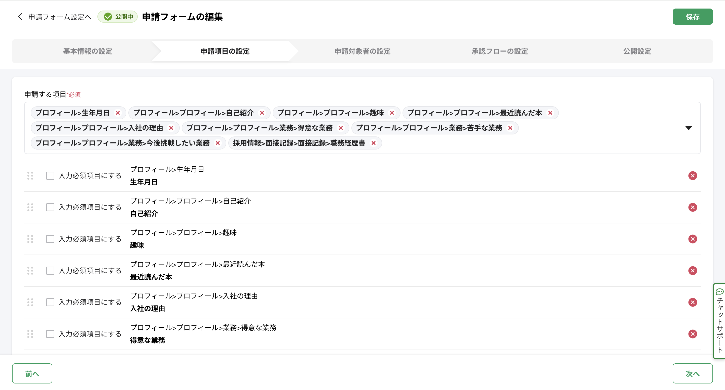This screenshot has height=390, width=725.
Task: Delete the 趣味 row with red circle
Action: 692,239
